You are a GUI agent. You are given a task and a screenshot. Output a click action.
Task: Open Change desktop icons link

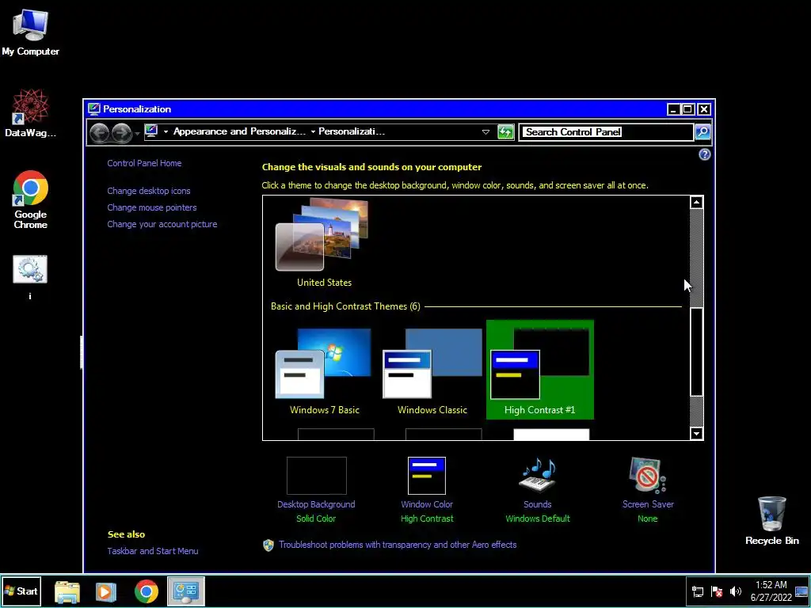tap(149, 191)
